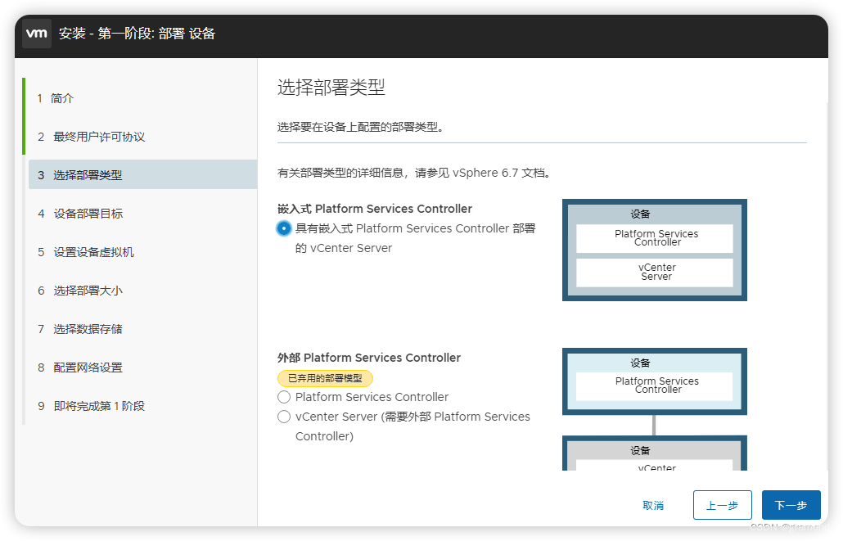Image resolution: width=843 pixels, height=541 pixels.
Task: Click the embedded deployment diagram image
Action: click(654, 250)
